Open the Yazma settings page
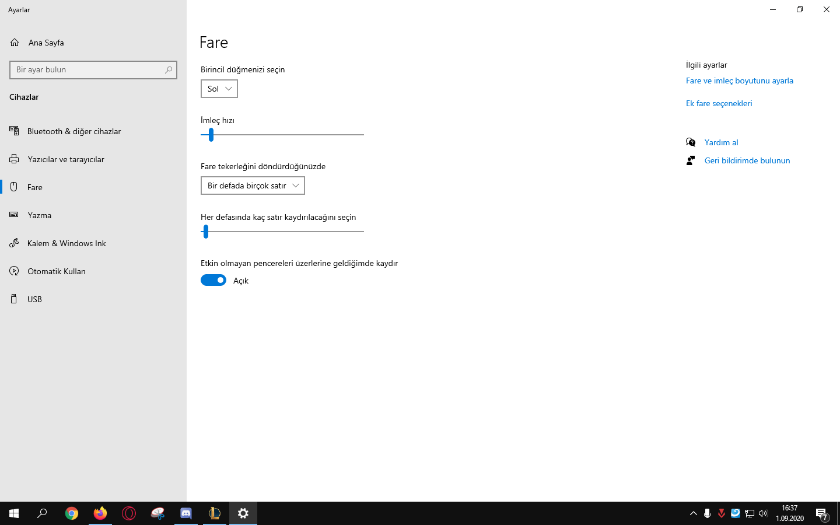The width and height of the screenshot is (840, 525). [x=93, y=215]
